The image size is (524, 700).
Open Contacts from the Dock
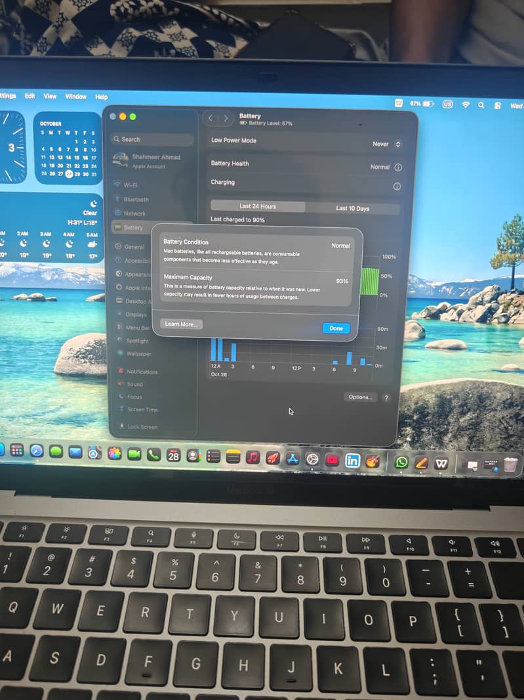point(193,456)
